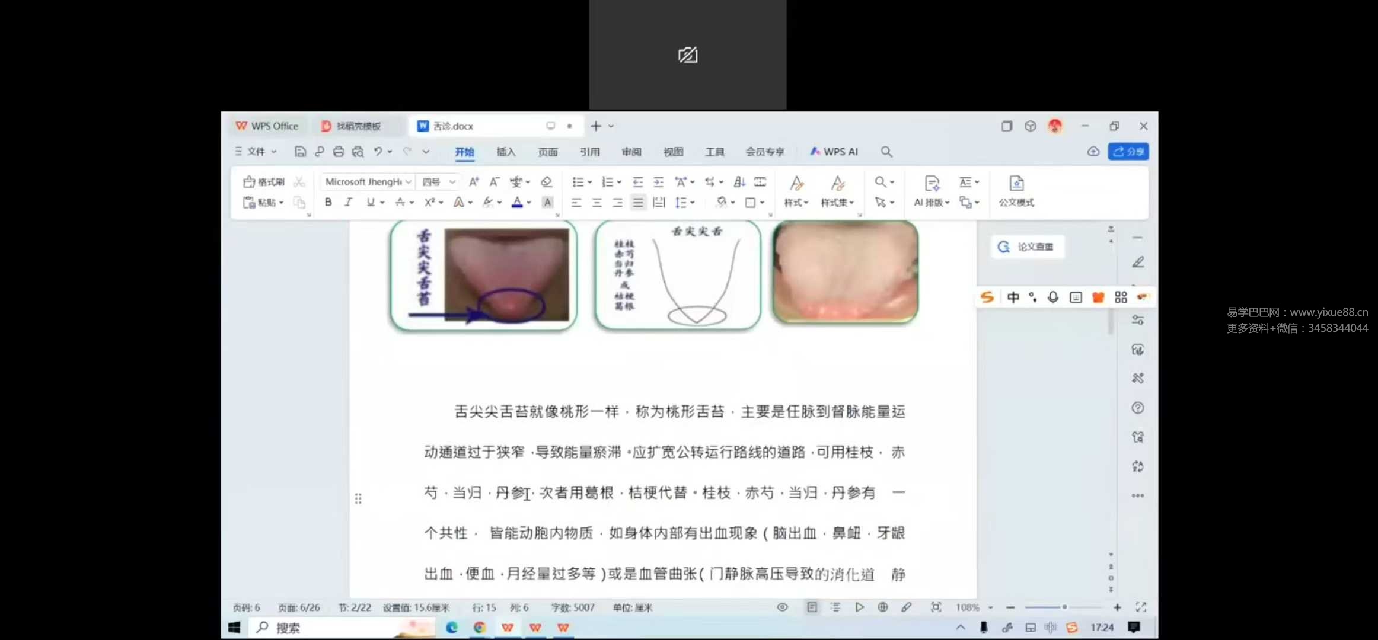Toggle bold formatting

(328, 203)
